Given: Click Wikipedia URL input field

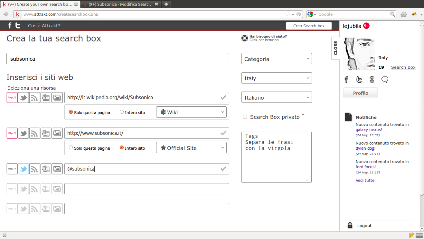Looking at the screenshot, I should (147, 97).
